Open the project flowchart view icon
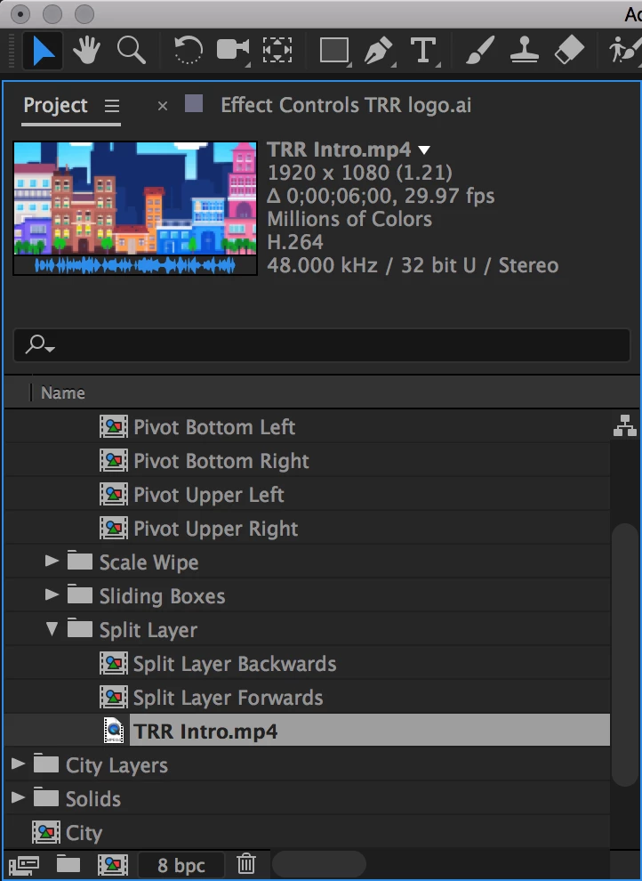The height and width of the screenshot is (881, 642). (x=624, y=426)
